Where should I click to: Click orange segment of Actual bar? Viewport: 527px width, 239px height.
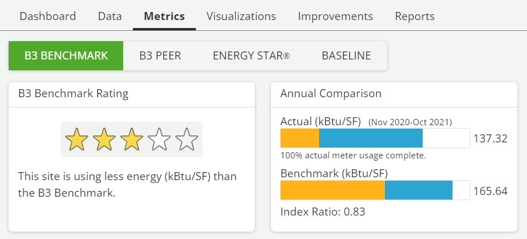tap(300, 138)
